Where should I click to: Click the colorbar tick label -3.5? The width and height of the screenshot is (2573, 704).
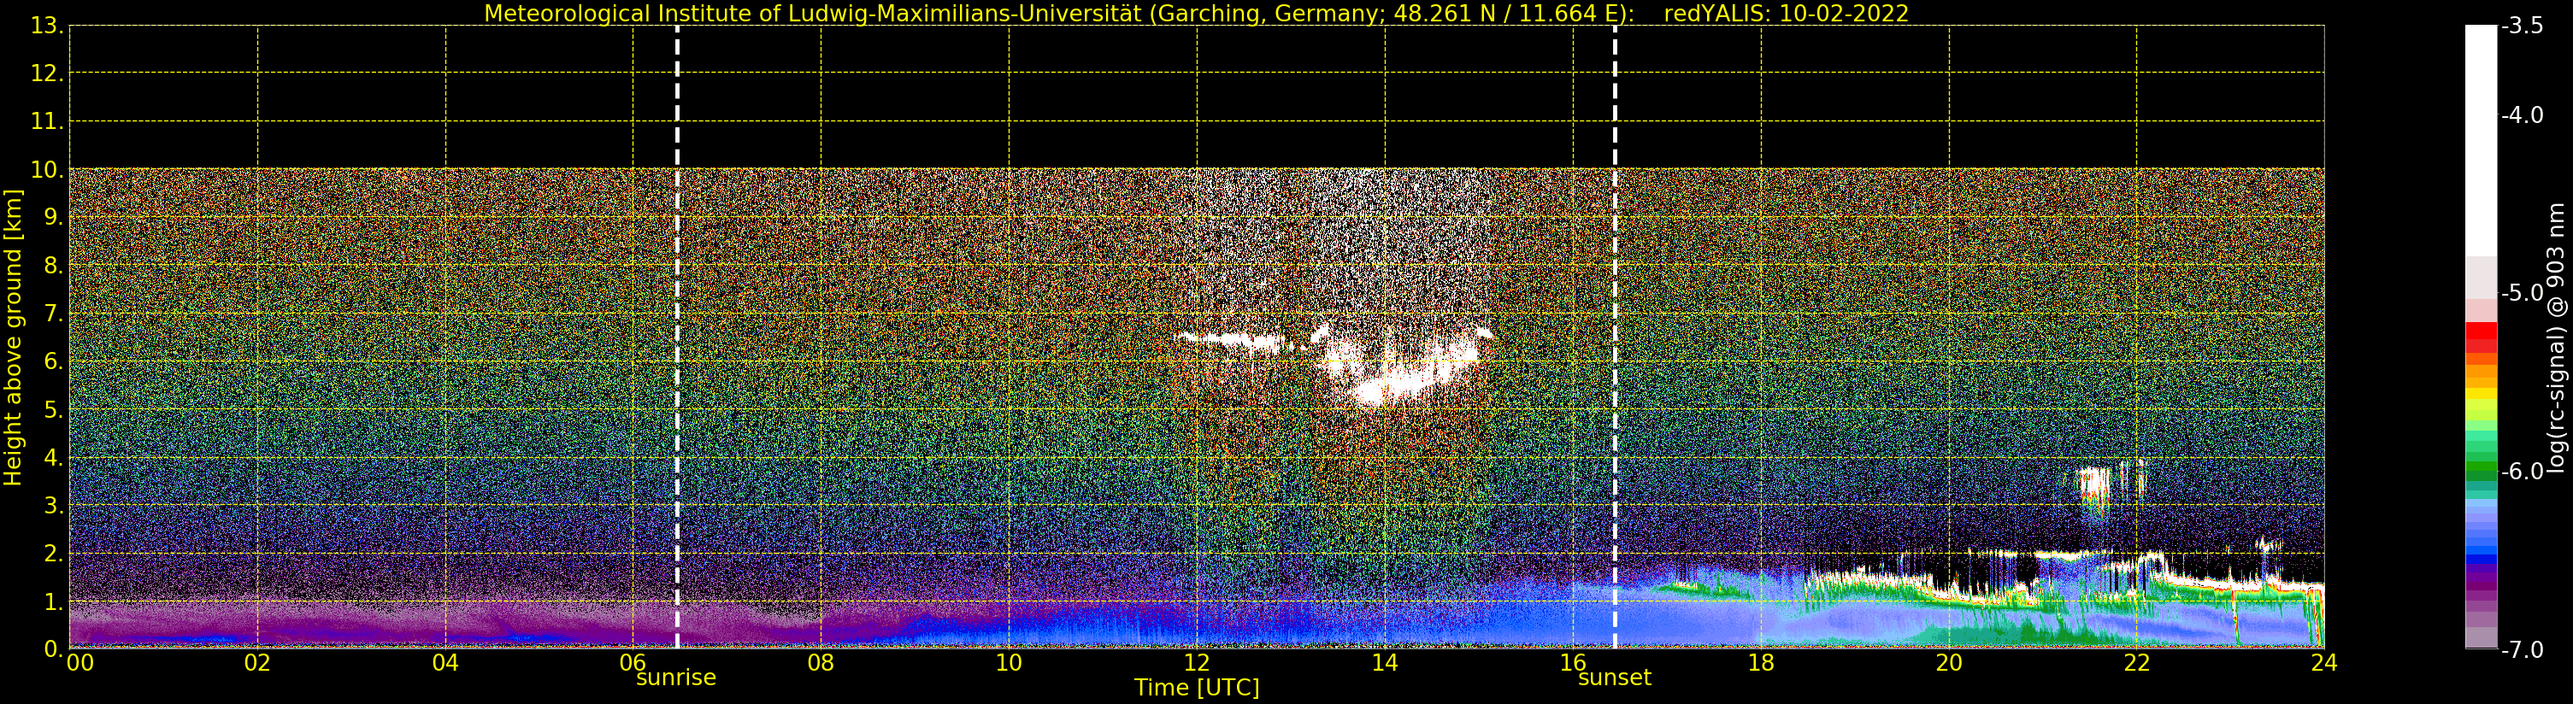pyautogui.click(x=2522, y=27)
